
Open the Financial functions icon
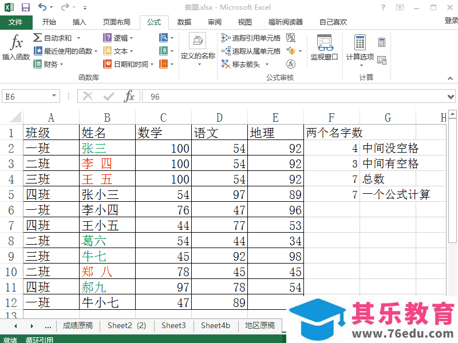(37, 64)
